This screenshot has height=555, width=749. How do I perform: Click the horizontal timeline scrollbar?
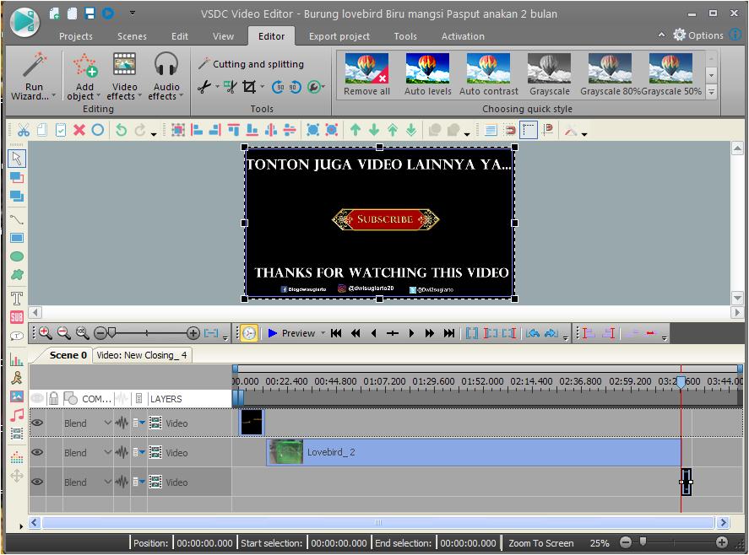(377, 523)
